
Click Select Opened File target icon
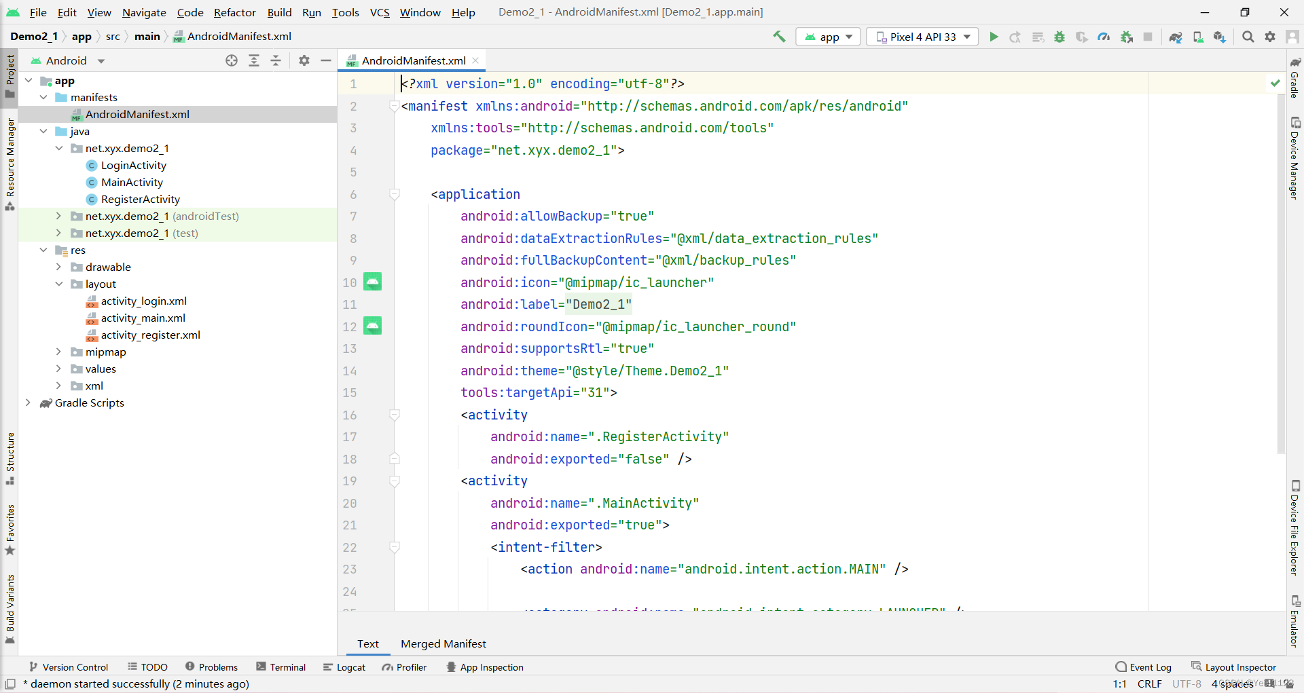coord(232,60)
